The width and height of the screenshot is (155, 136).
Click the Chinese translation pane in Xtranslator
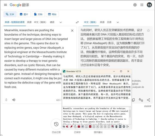coord(97,90)
